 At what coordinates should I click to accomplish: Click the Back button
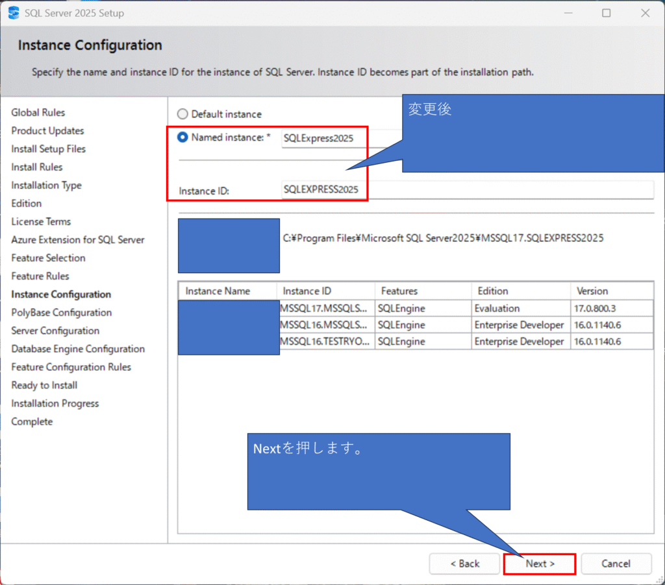point(464,564)
